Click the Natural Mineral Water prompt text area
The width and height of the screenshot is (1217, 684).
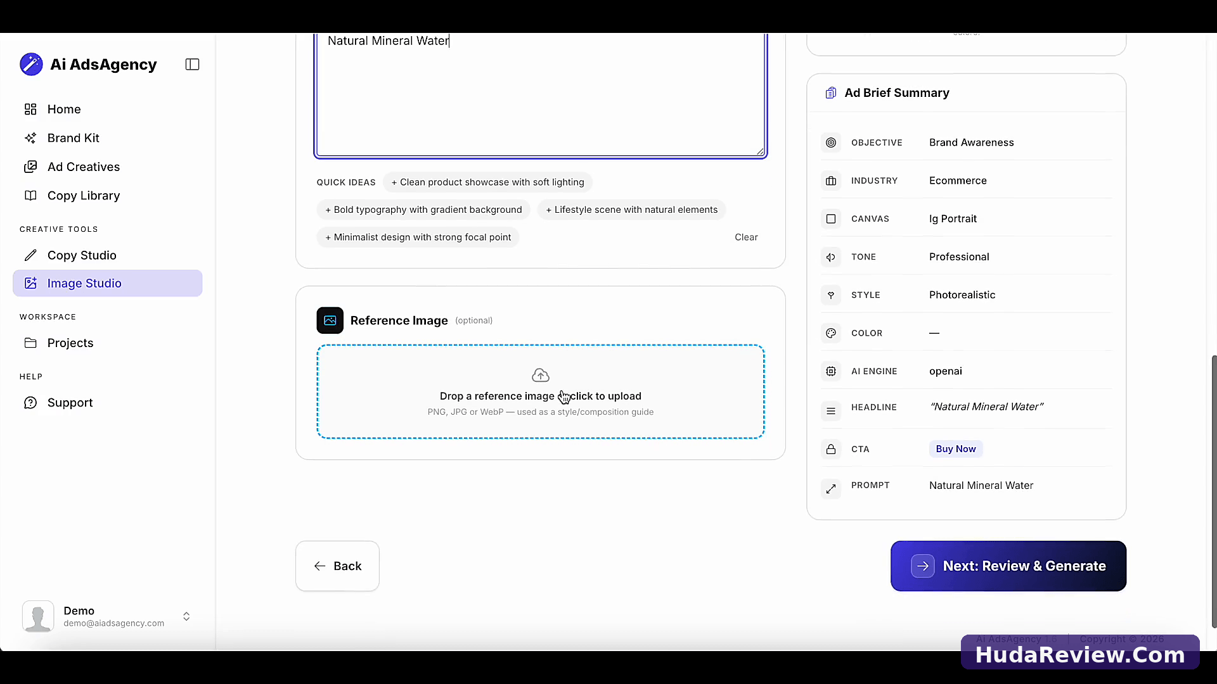click(541, 94)
